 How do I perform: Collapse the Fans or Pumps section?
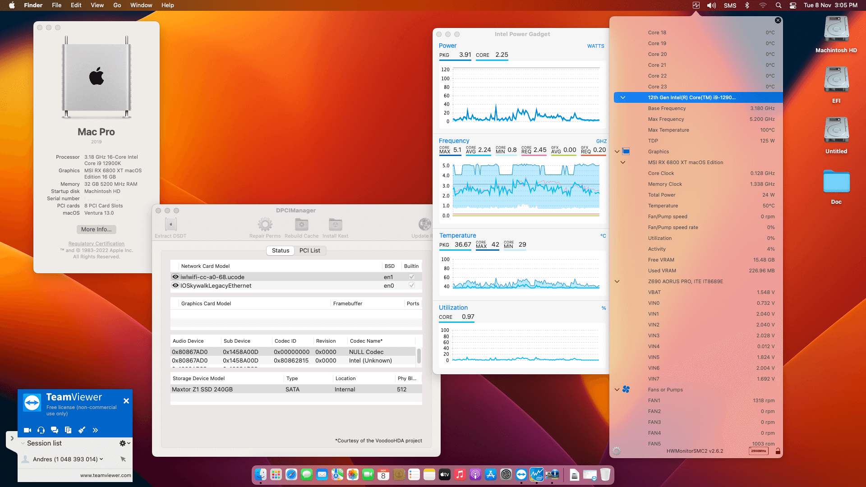point(617,390)
